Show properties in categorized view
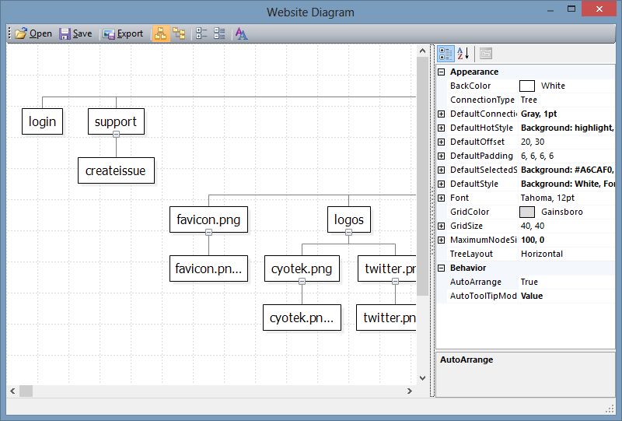 tap(446, 53)
